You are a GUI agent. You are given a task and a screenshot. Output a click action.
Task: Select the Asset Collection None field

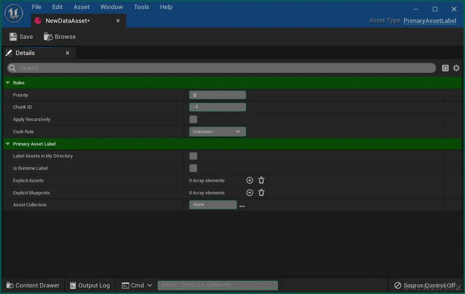213,205
